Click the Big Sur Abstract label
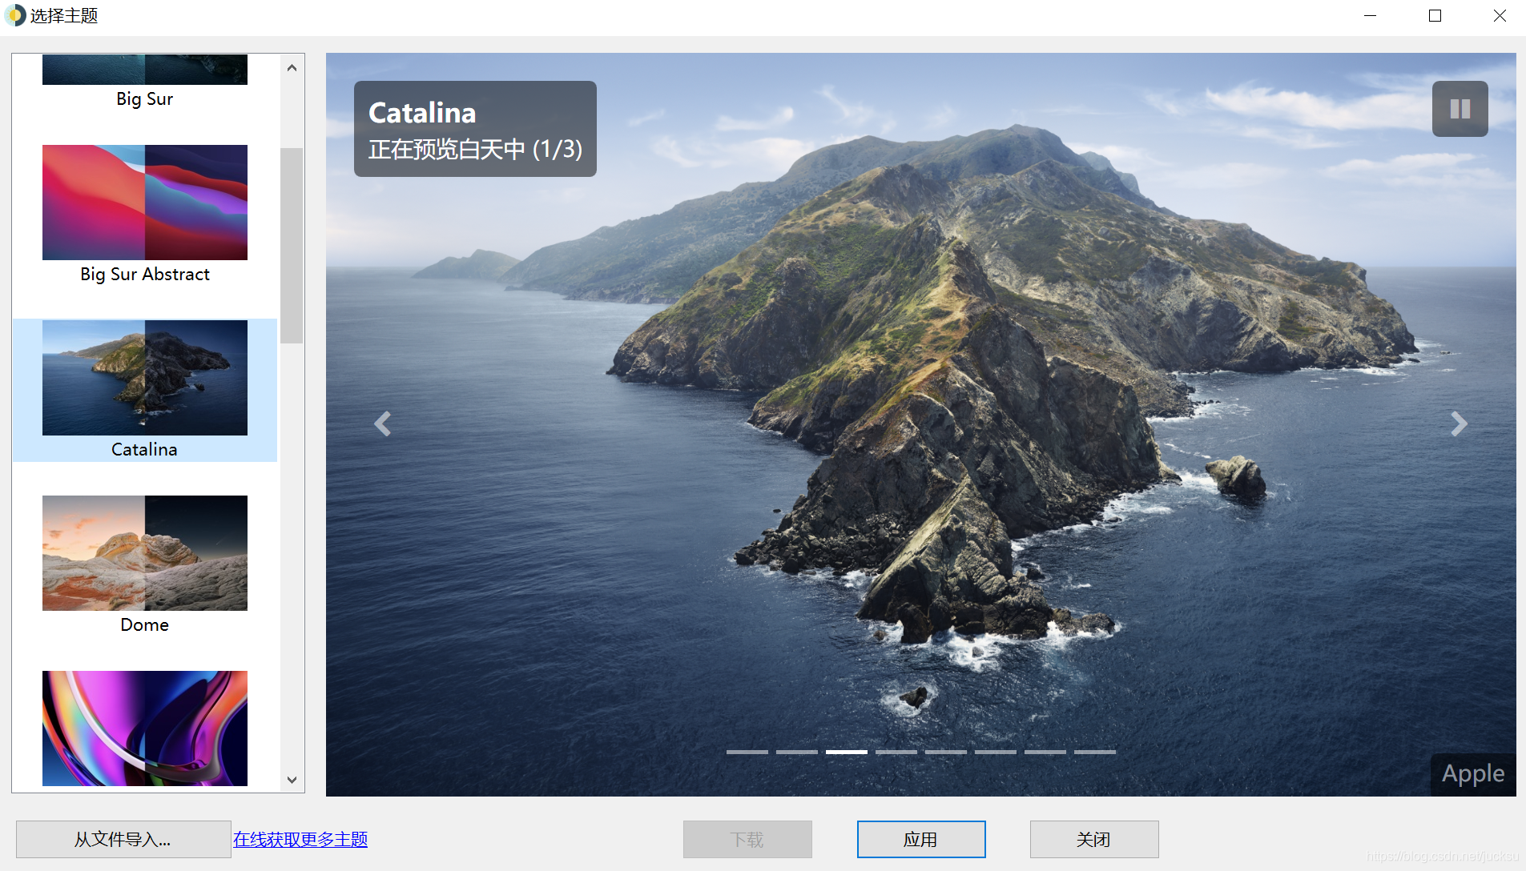Image resolution: width=1526 pixels, height=871 pixels. coord(145,274)
